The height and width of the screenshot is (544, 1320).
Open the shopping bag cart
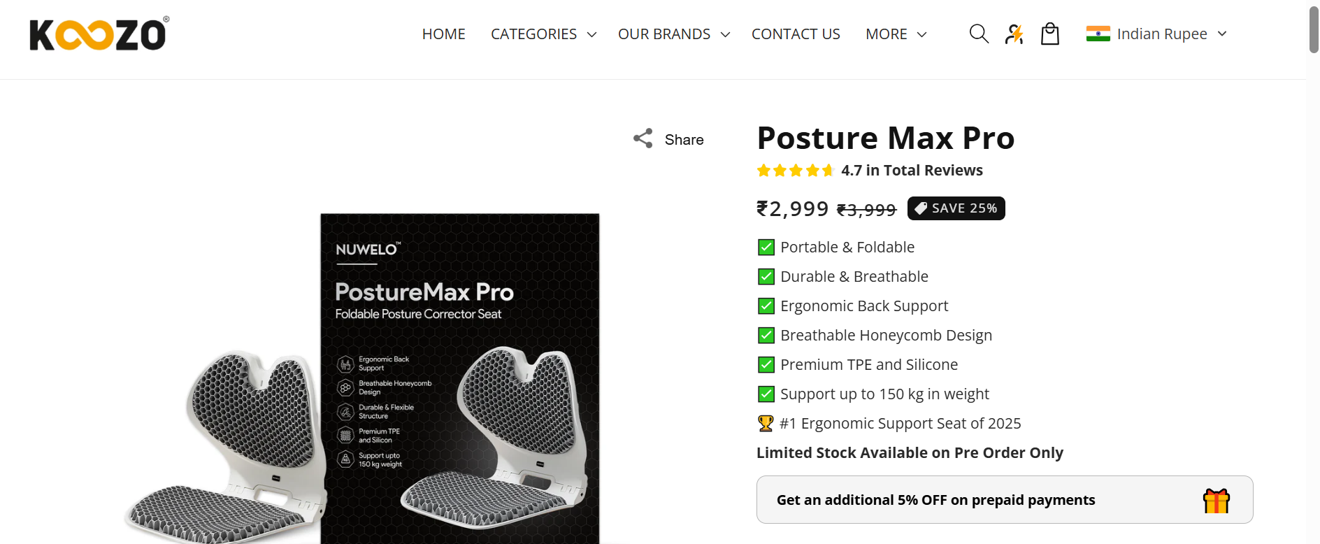pyautogui.click(x=1050, y=34)
